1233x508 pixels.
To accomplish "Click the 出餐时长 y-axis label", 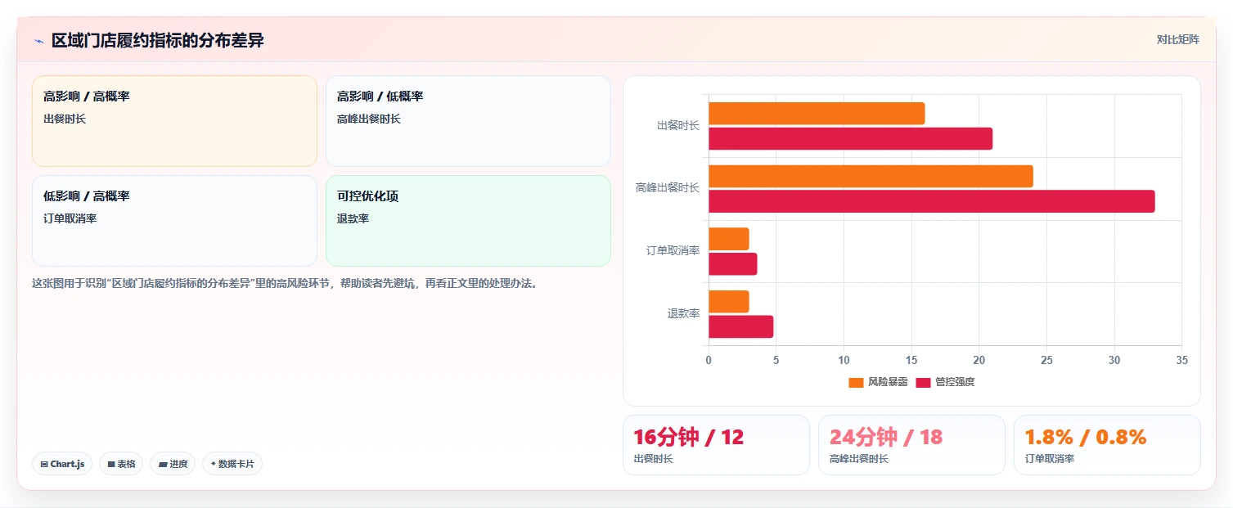I will click(678, 126).
